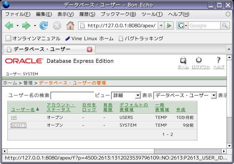The width and height of the screenshot is (234, 164).
Task: Select the データベース・ユーザー browser tab
Action: pyautogui.click(x=49, y=49)
